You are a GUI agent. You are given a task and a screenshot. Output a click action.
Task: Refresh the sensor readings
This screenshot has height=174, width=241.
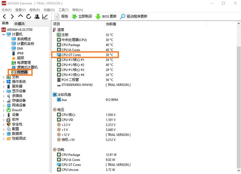pos(29,16)
